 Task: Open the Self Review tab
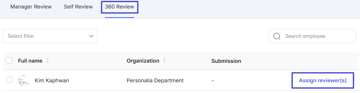coord(78,7)
